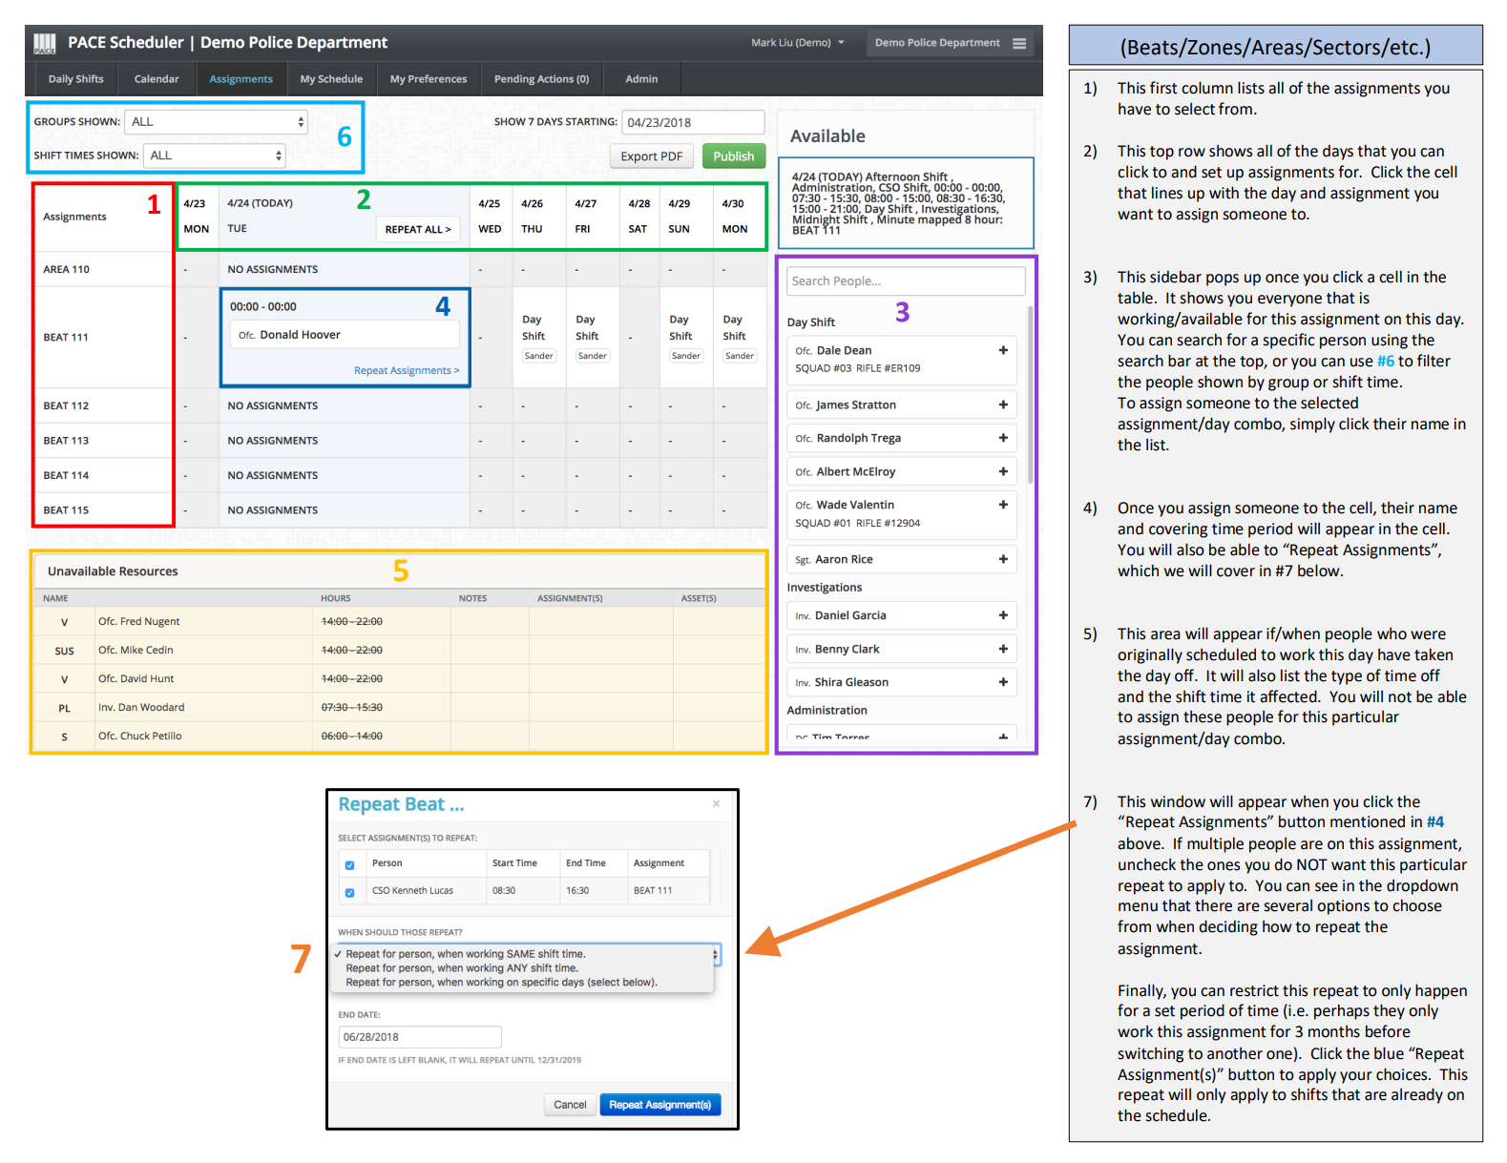
Task: Click the Available sidebar scrollbar
Action: pyautogui.click(x=1031, y=395)
